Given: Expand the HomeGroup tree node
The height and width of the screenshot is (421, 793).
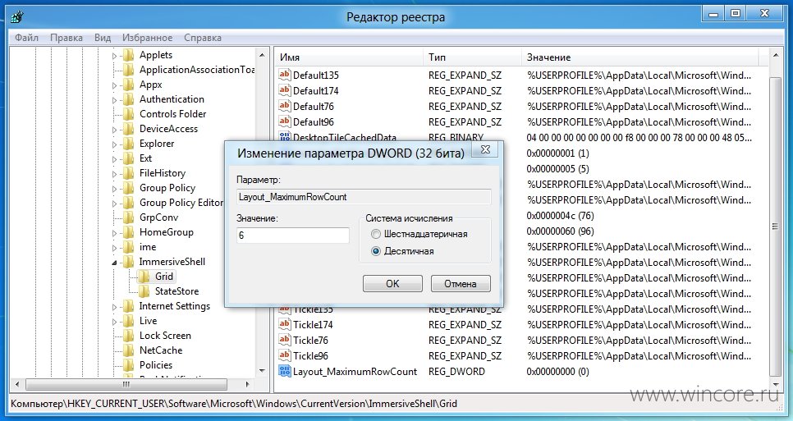Looking at the screenshot, I should click(x=114, y=233).
